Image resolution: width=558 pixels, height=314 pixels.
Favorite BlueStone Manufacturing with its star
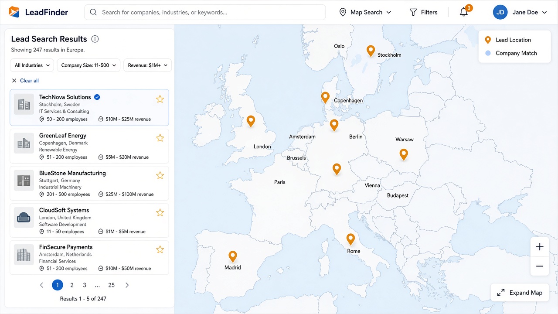click(x=160, y=175)
